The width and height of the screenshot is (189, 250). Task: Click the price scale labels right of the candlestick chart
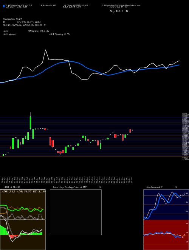coord(185,136)
